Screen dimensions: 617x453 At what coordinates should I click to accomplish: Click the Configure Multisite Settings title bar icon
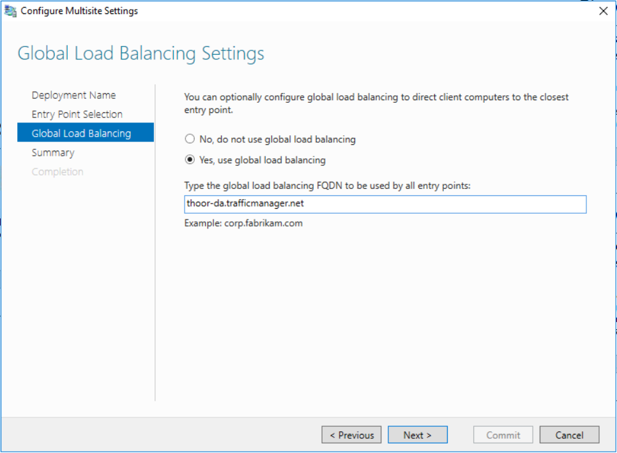[10, 11]
